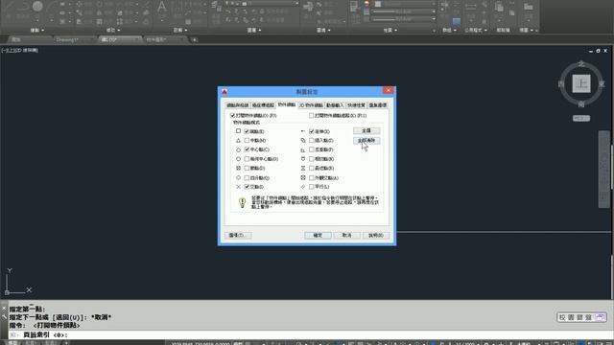
Task: Confirm with the 確定 (OK) button
Action: click(318, 235)
